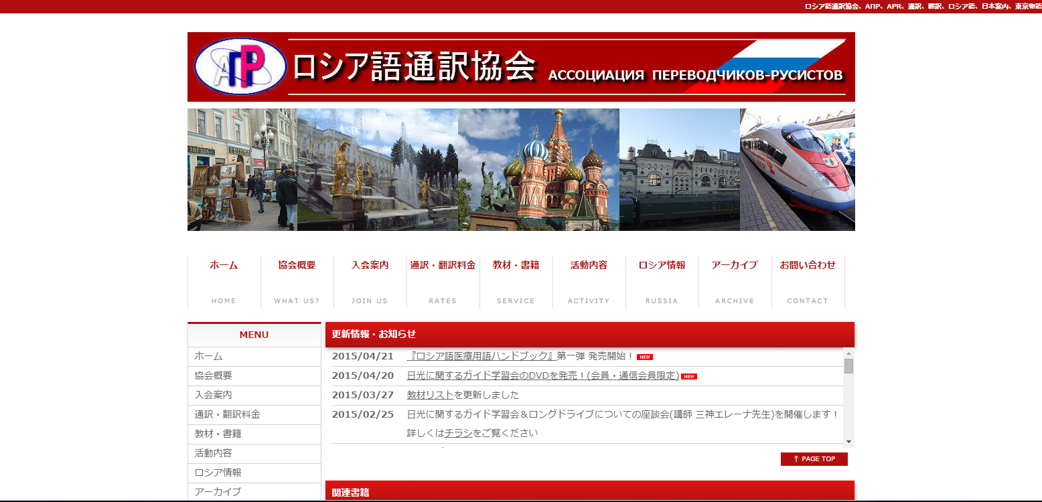This screenshot has height=502, width=1042.
Task: Click the 2015/04/21 news date
Action: click(x=363, y=356)
